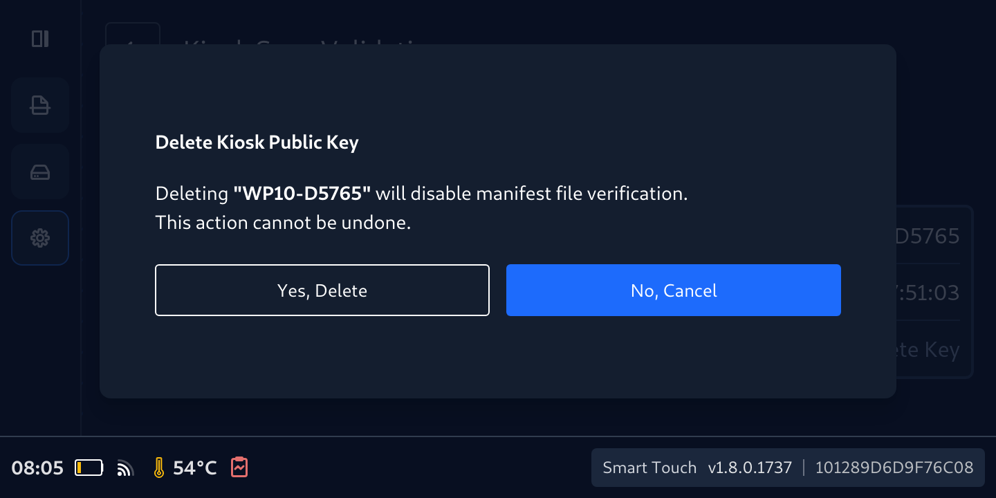Click the bold "WP10-D5765" key name

point(302,194)
